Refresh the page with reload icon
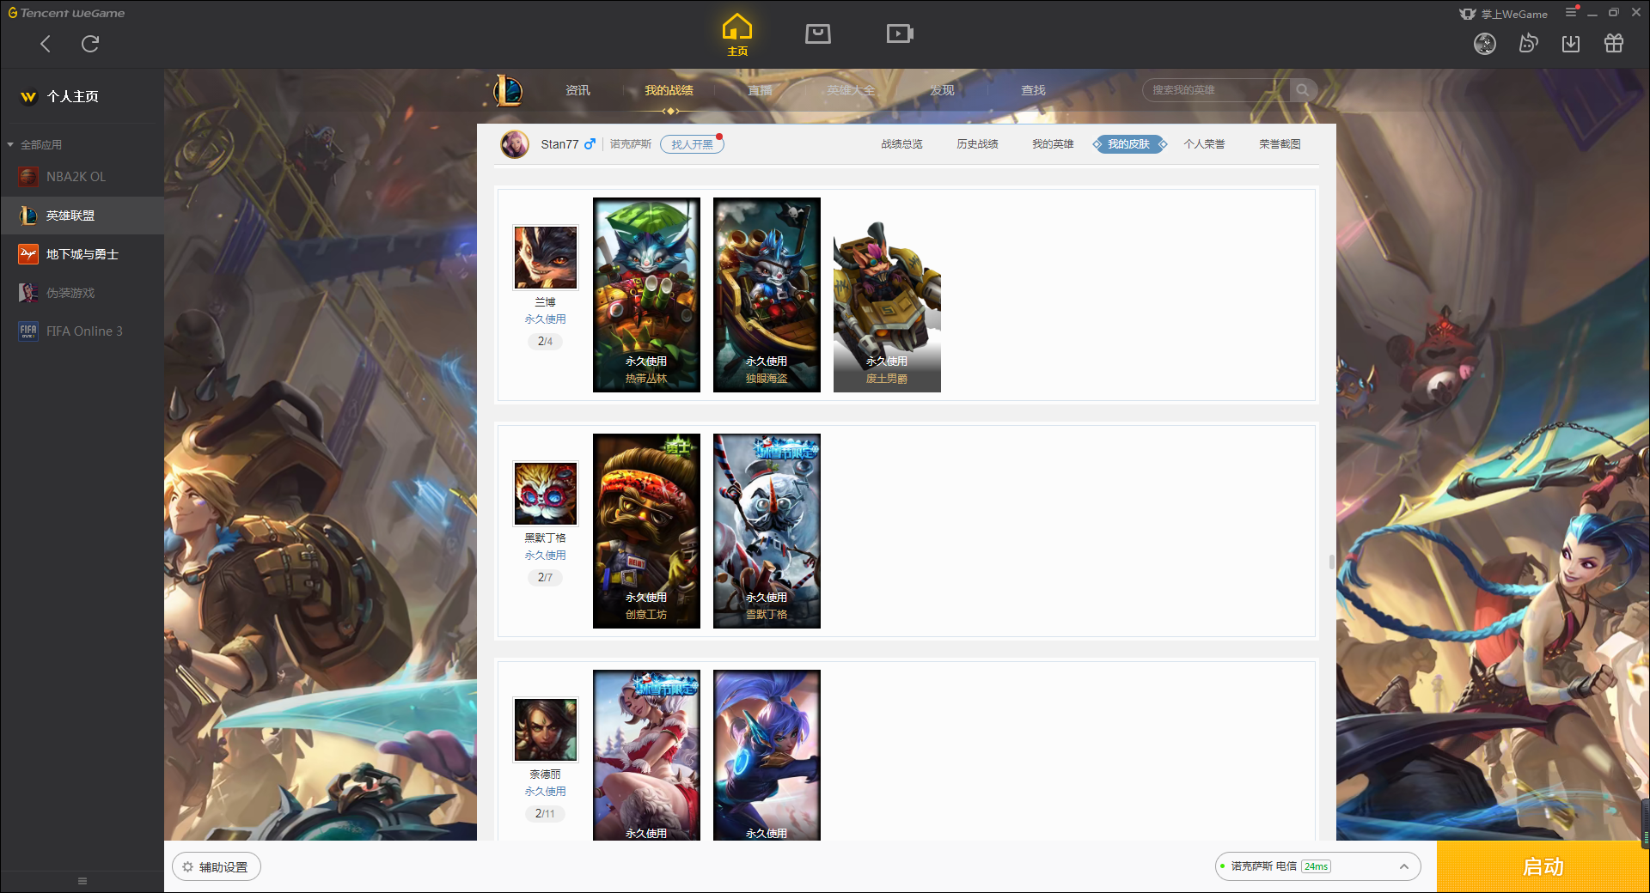This screenshot has height=893, width=1650. click(x=90, y=44)
